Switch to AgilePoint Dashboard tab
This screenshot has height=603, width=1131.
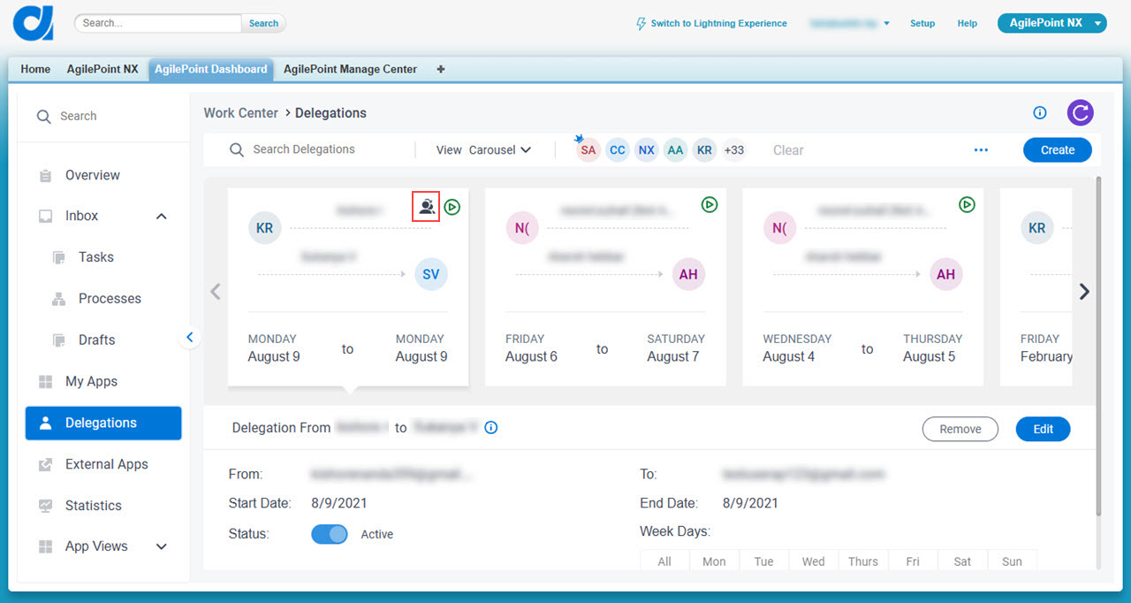[211, 69]
